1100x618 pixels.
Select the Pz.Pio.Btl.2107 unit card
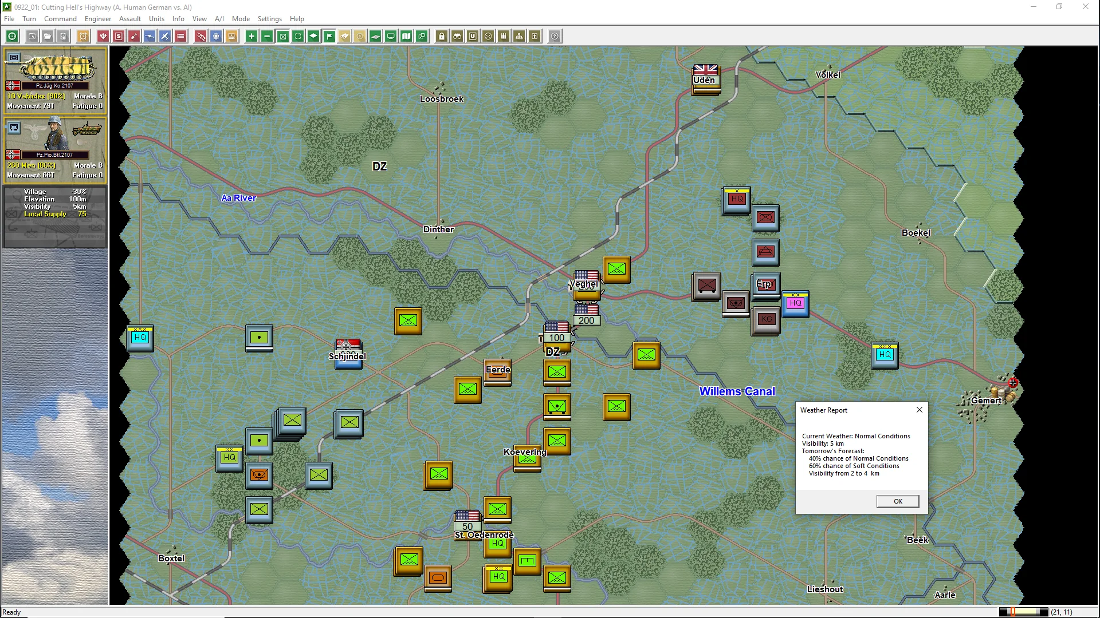tap(55, 150)
